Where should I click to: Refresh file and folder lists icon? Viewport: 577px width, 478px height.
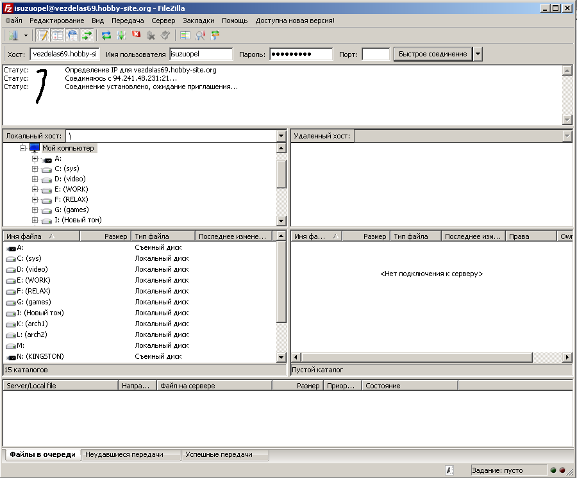(x=106, y=35)
